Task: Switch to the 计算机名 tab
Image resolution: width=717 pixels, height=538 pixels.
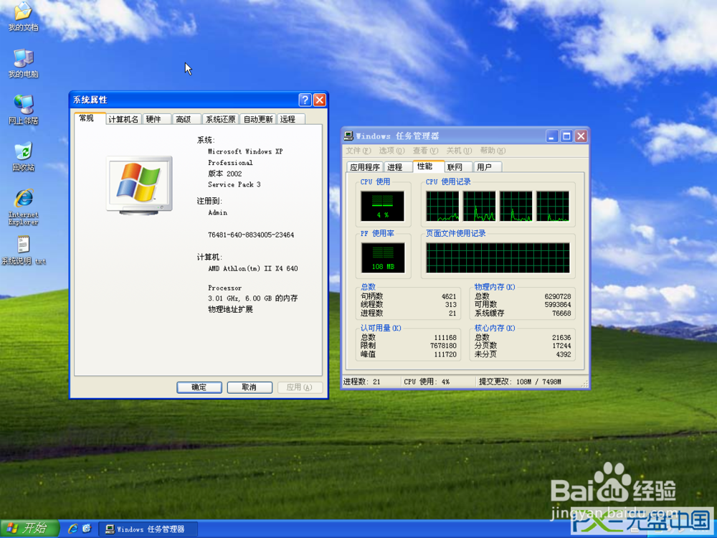Action: 123,119
